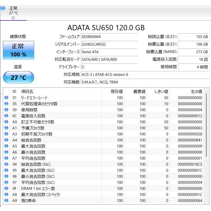Click status icon for row 09 使用時間
This screenshot has width=211, height=211.
click(x=6, y=110)
